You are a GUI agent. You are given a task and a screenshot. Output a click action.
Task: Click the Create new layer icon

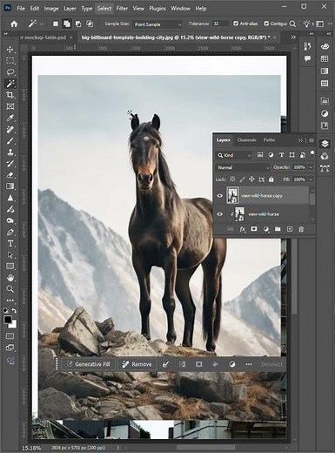(x=290, y=229)
